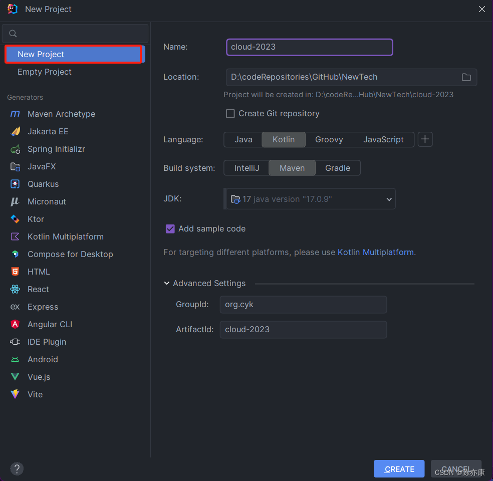Click the Vue.js green V icon
493x481 pixels.
[x=15, y=377]
